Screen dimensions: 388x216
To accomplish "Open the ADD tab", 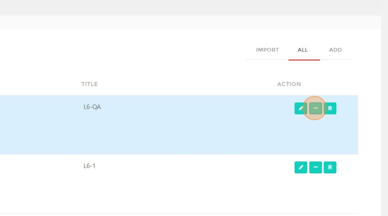I will click(335, 50).
